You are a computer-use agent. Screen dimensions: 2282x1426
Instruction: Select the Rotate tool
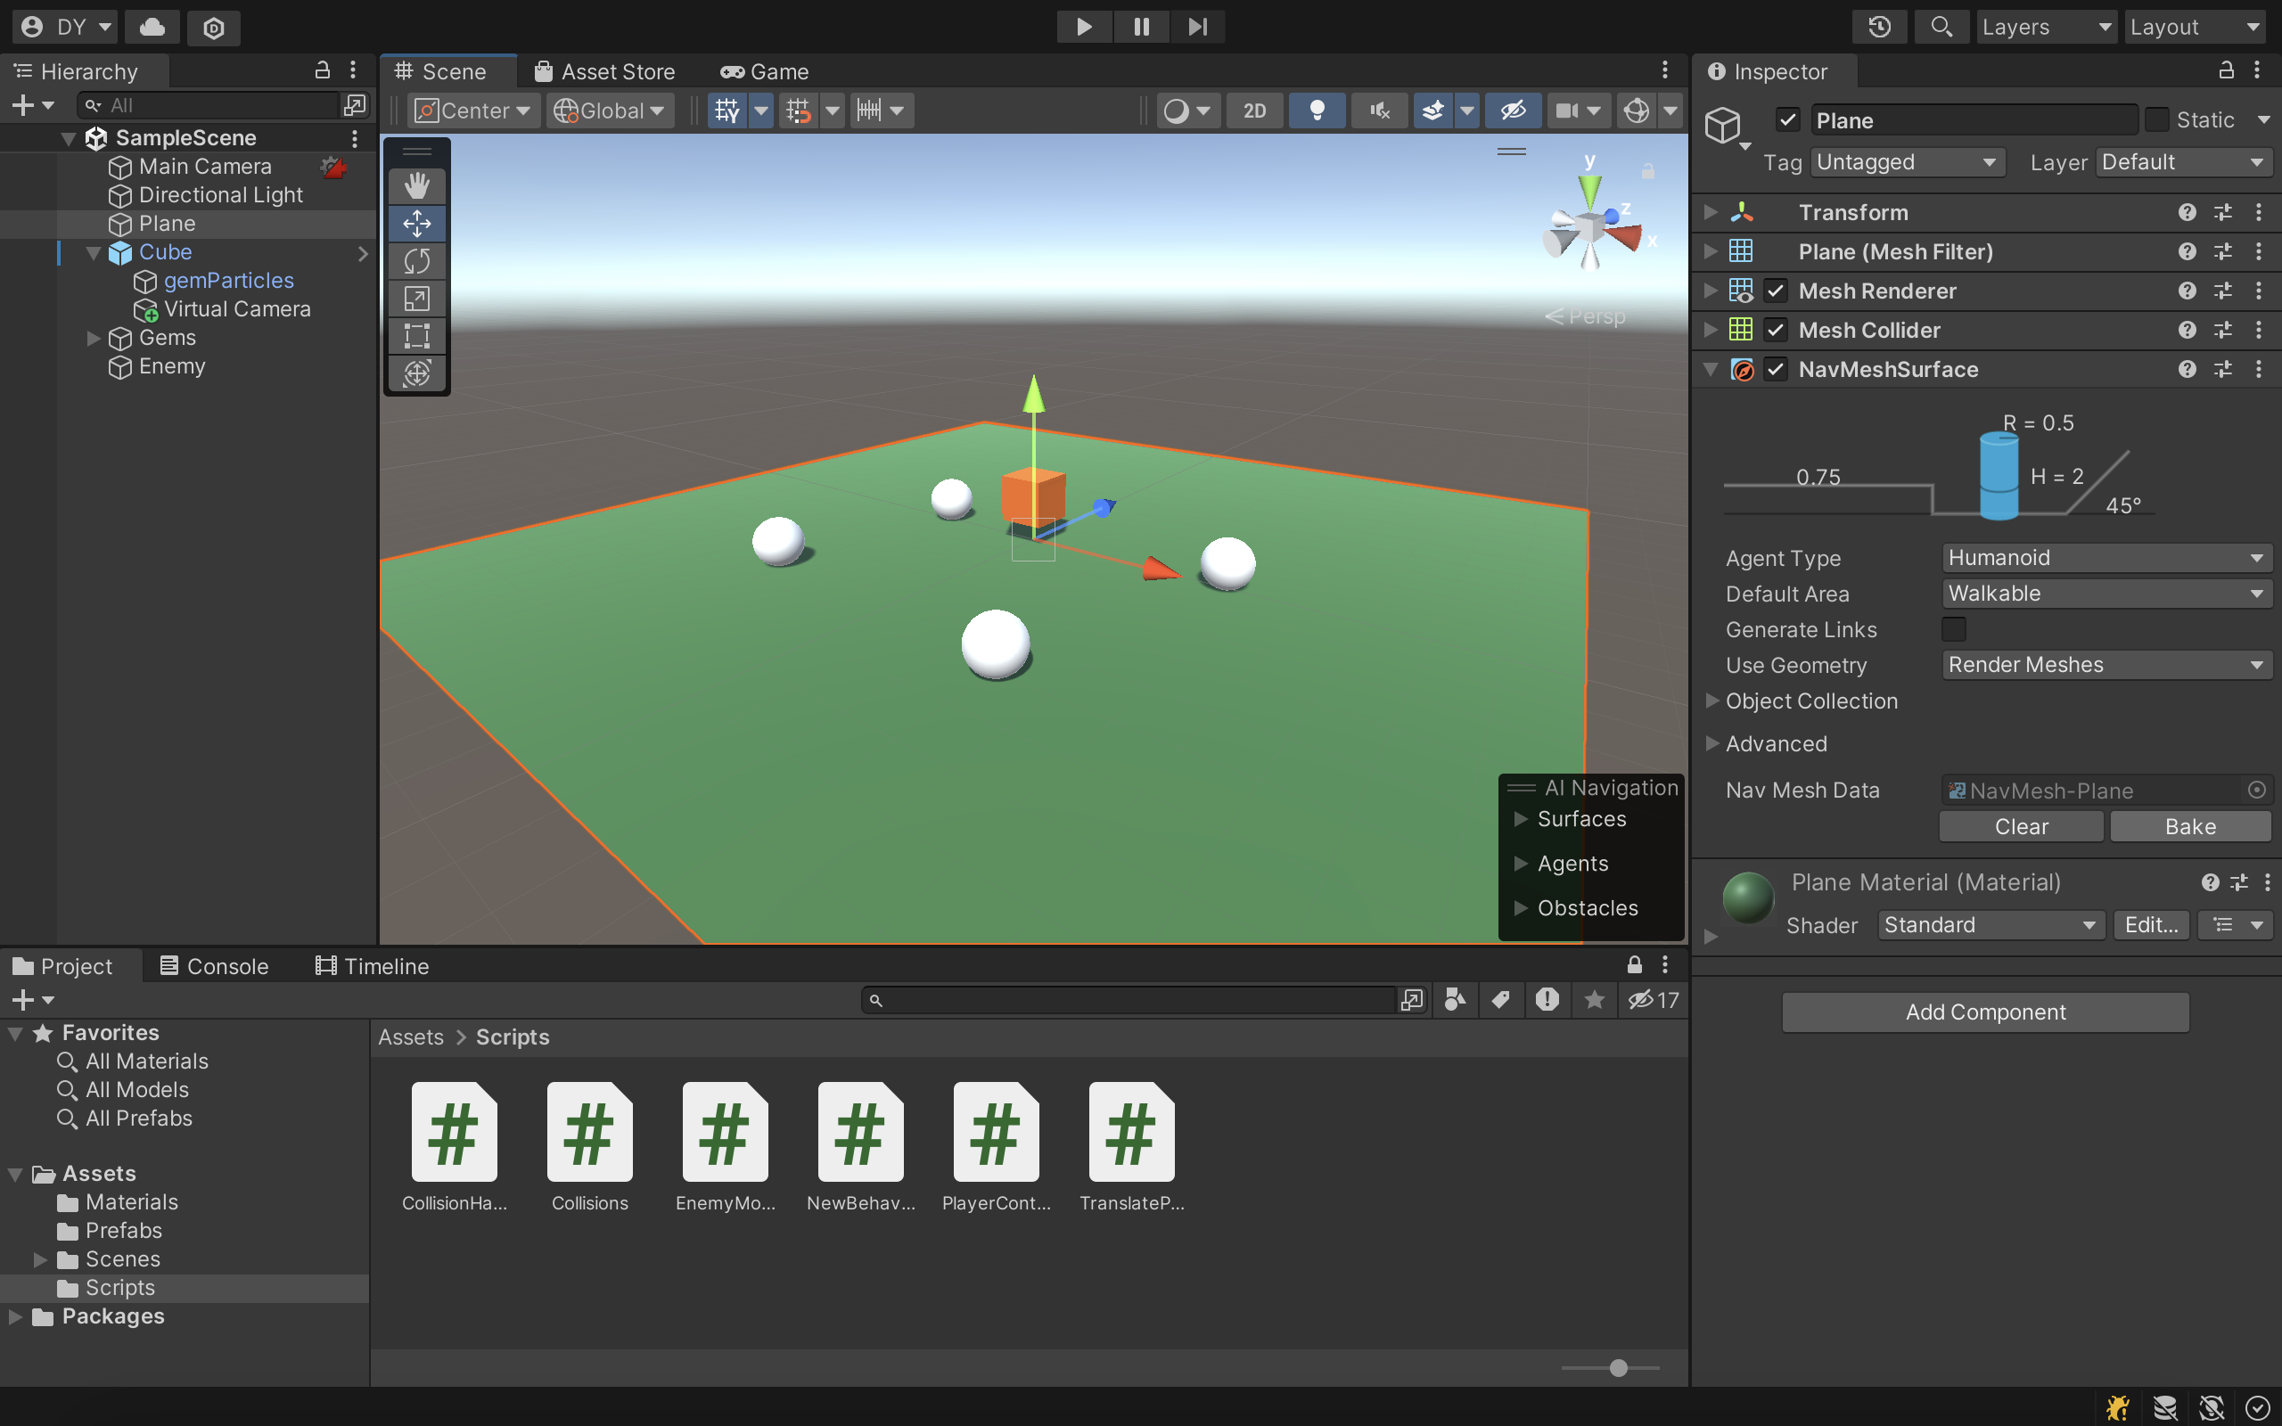pos(417,260)
